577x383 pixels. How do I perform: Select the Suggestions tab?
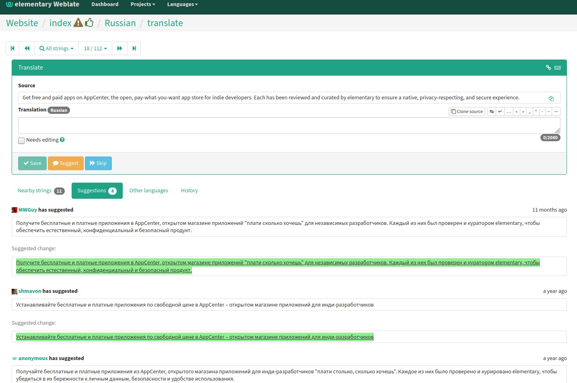coord(97,191)
